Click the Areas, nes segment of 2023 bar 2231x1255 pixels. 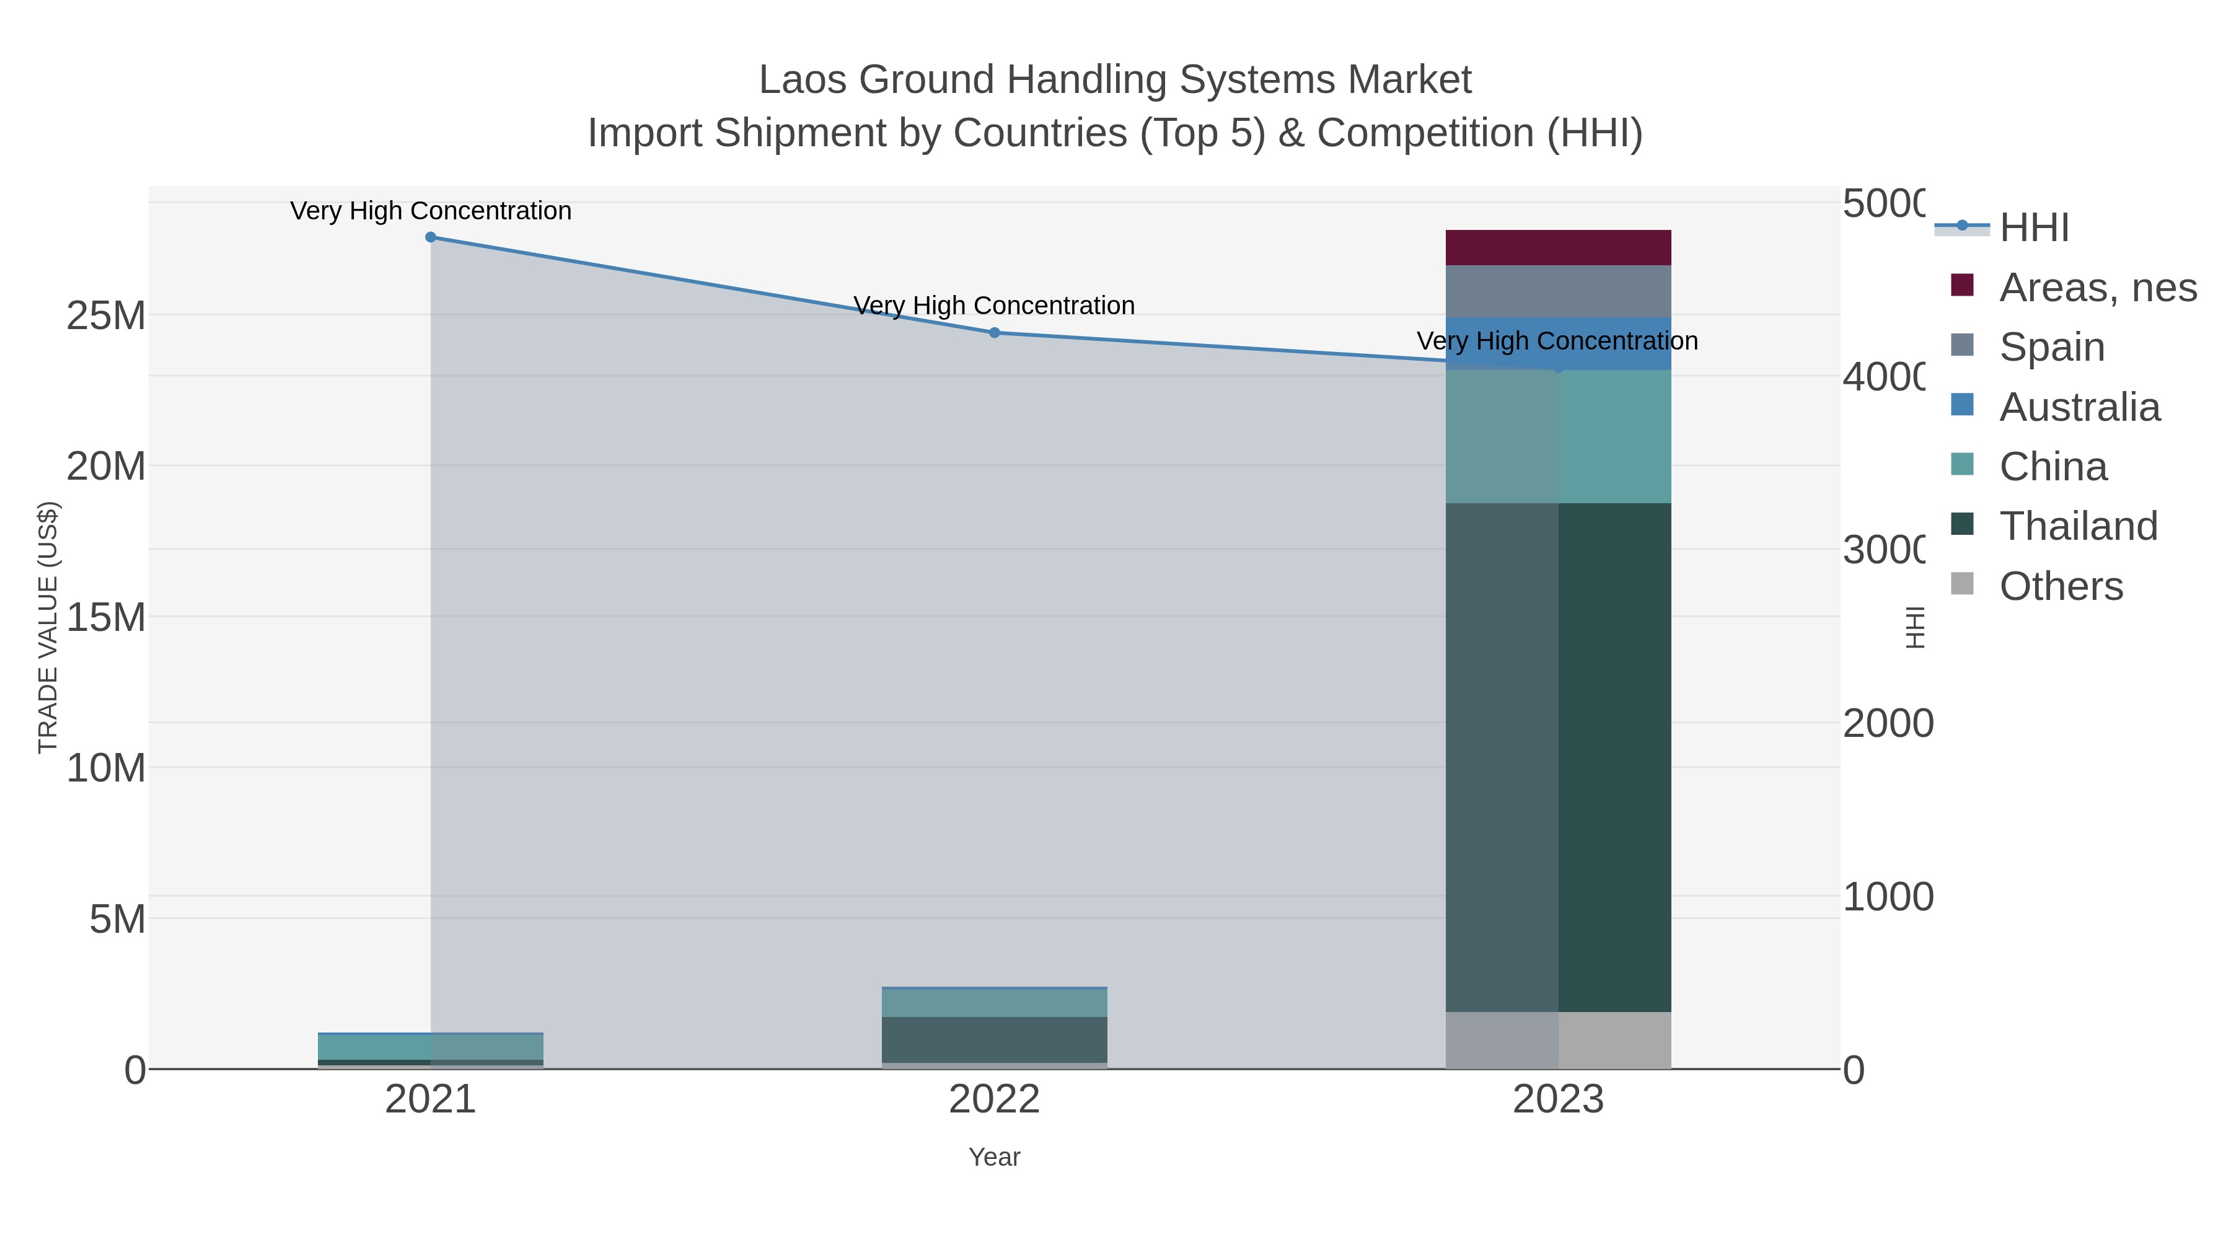point(1558,248)
